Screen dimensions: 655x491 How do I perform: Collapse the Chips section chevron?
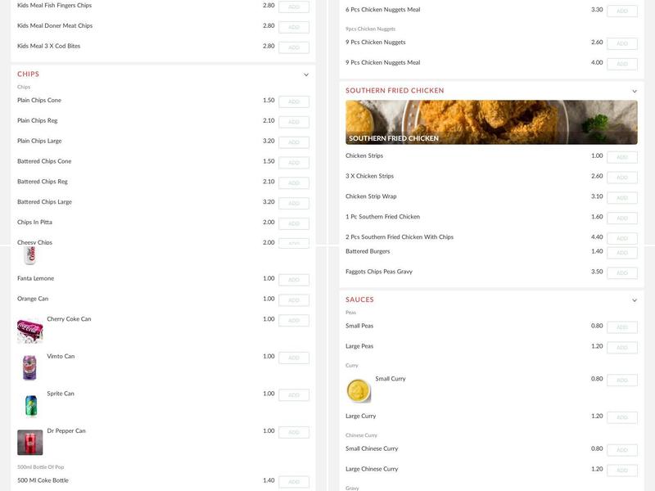306,74
